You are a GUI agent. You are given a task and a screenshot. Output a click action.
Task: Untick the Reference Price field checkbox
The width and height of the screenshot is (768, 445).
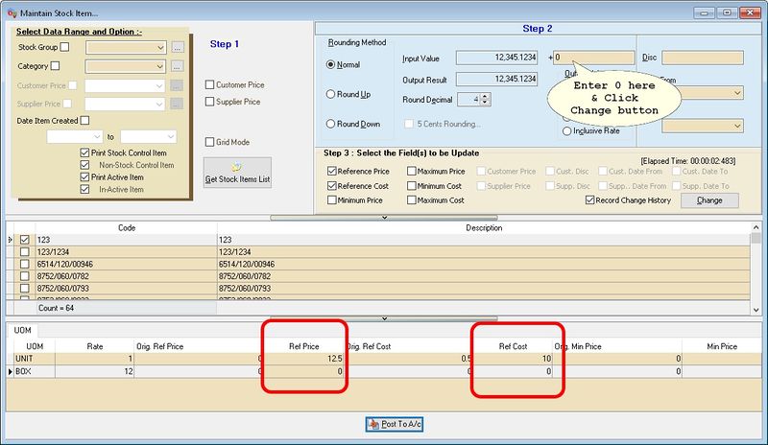[x=332, y=172]
